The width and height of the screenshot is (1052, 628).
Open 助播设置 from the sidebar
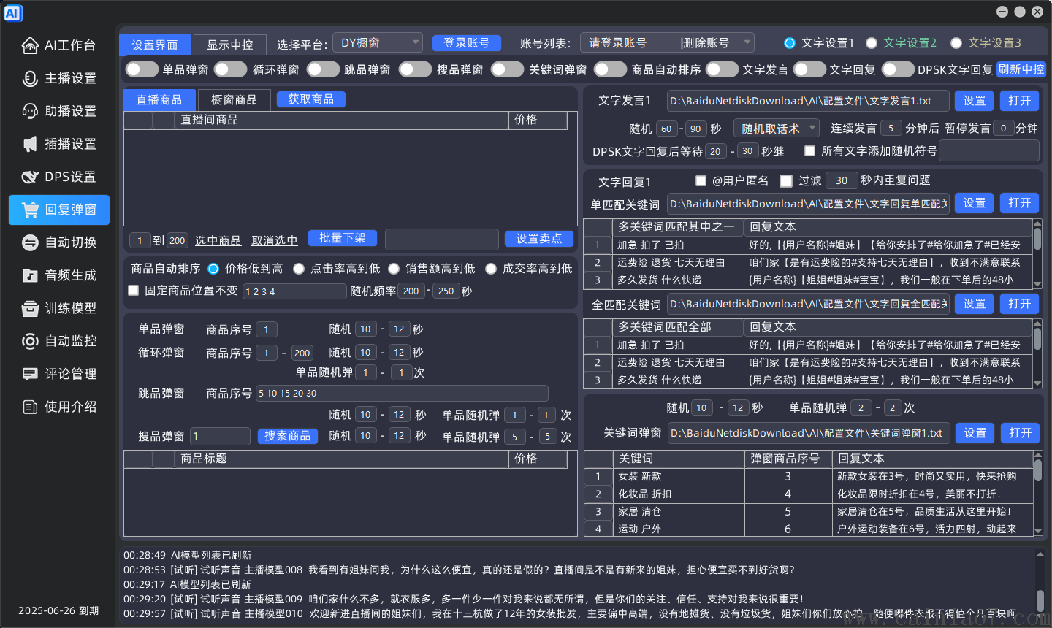[x=58, y=110]
